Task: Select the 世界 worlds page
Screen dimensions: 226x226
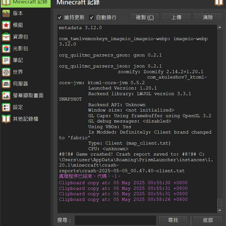Action: [25, 72]
